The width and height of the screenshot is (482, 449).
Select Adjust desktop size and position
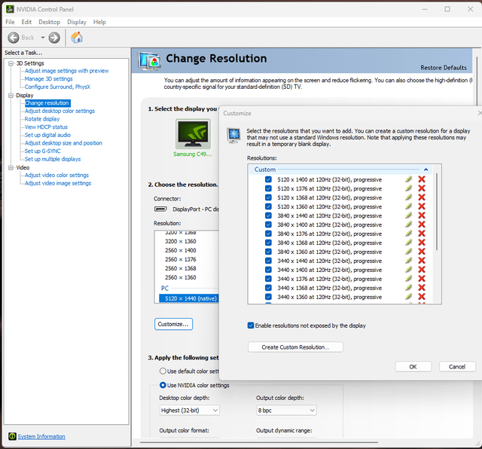point(63,143)
